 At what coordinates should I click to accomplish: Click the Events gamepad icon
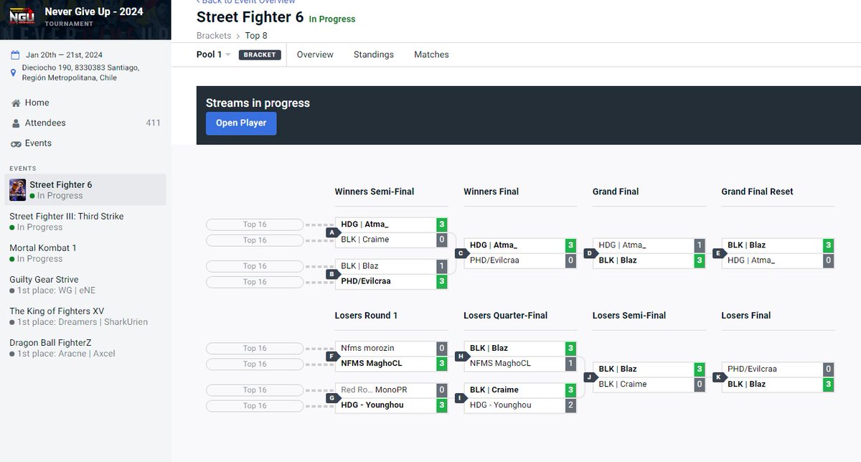[16, 143]
